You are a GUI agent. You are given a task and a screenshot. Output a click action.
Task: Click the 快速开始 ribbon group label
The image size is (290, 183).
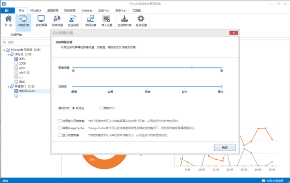16,35
